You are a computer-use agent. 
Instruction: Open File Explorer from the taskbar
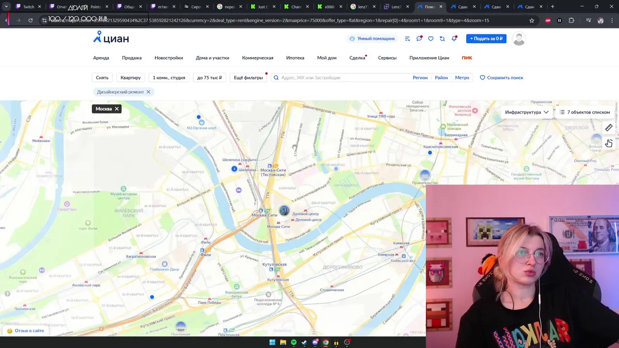pyautogui.click(x=283, y=343)
